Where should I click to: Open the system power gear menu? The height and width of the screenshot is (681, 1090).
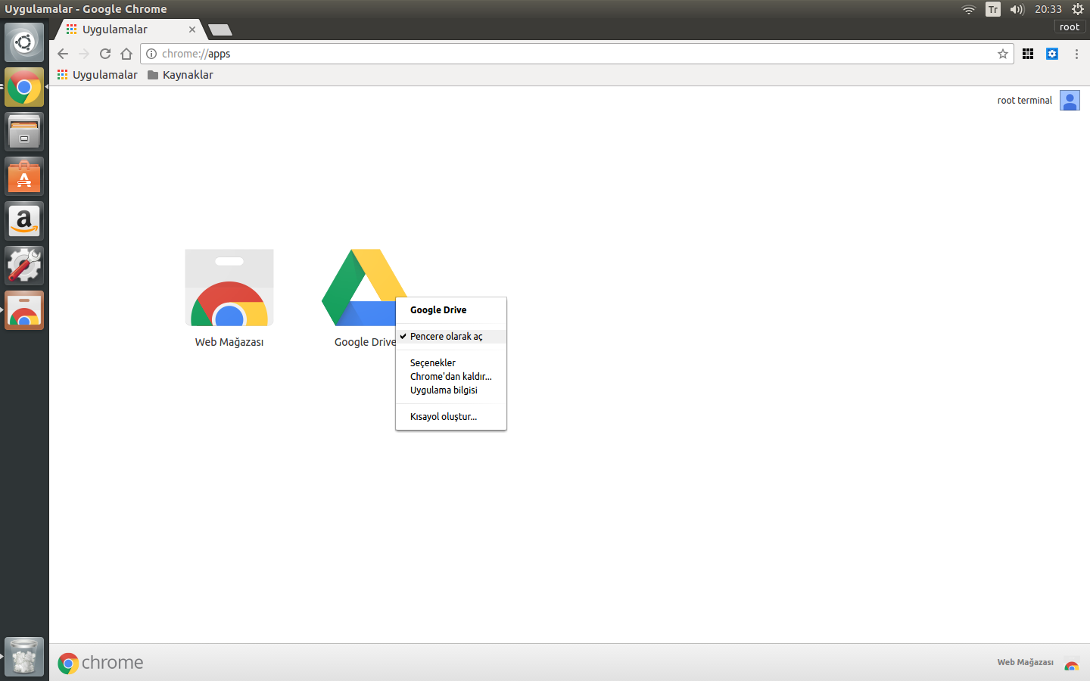[x=1078, y=9]
